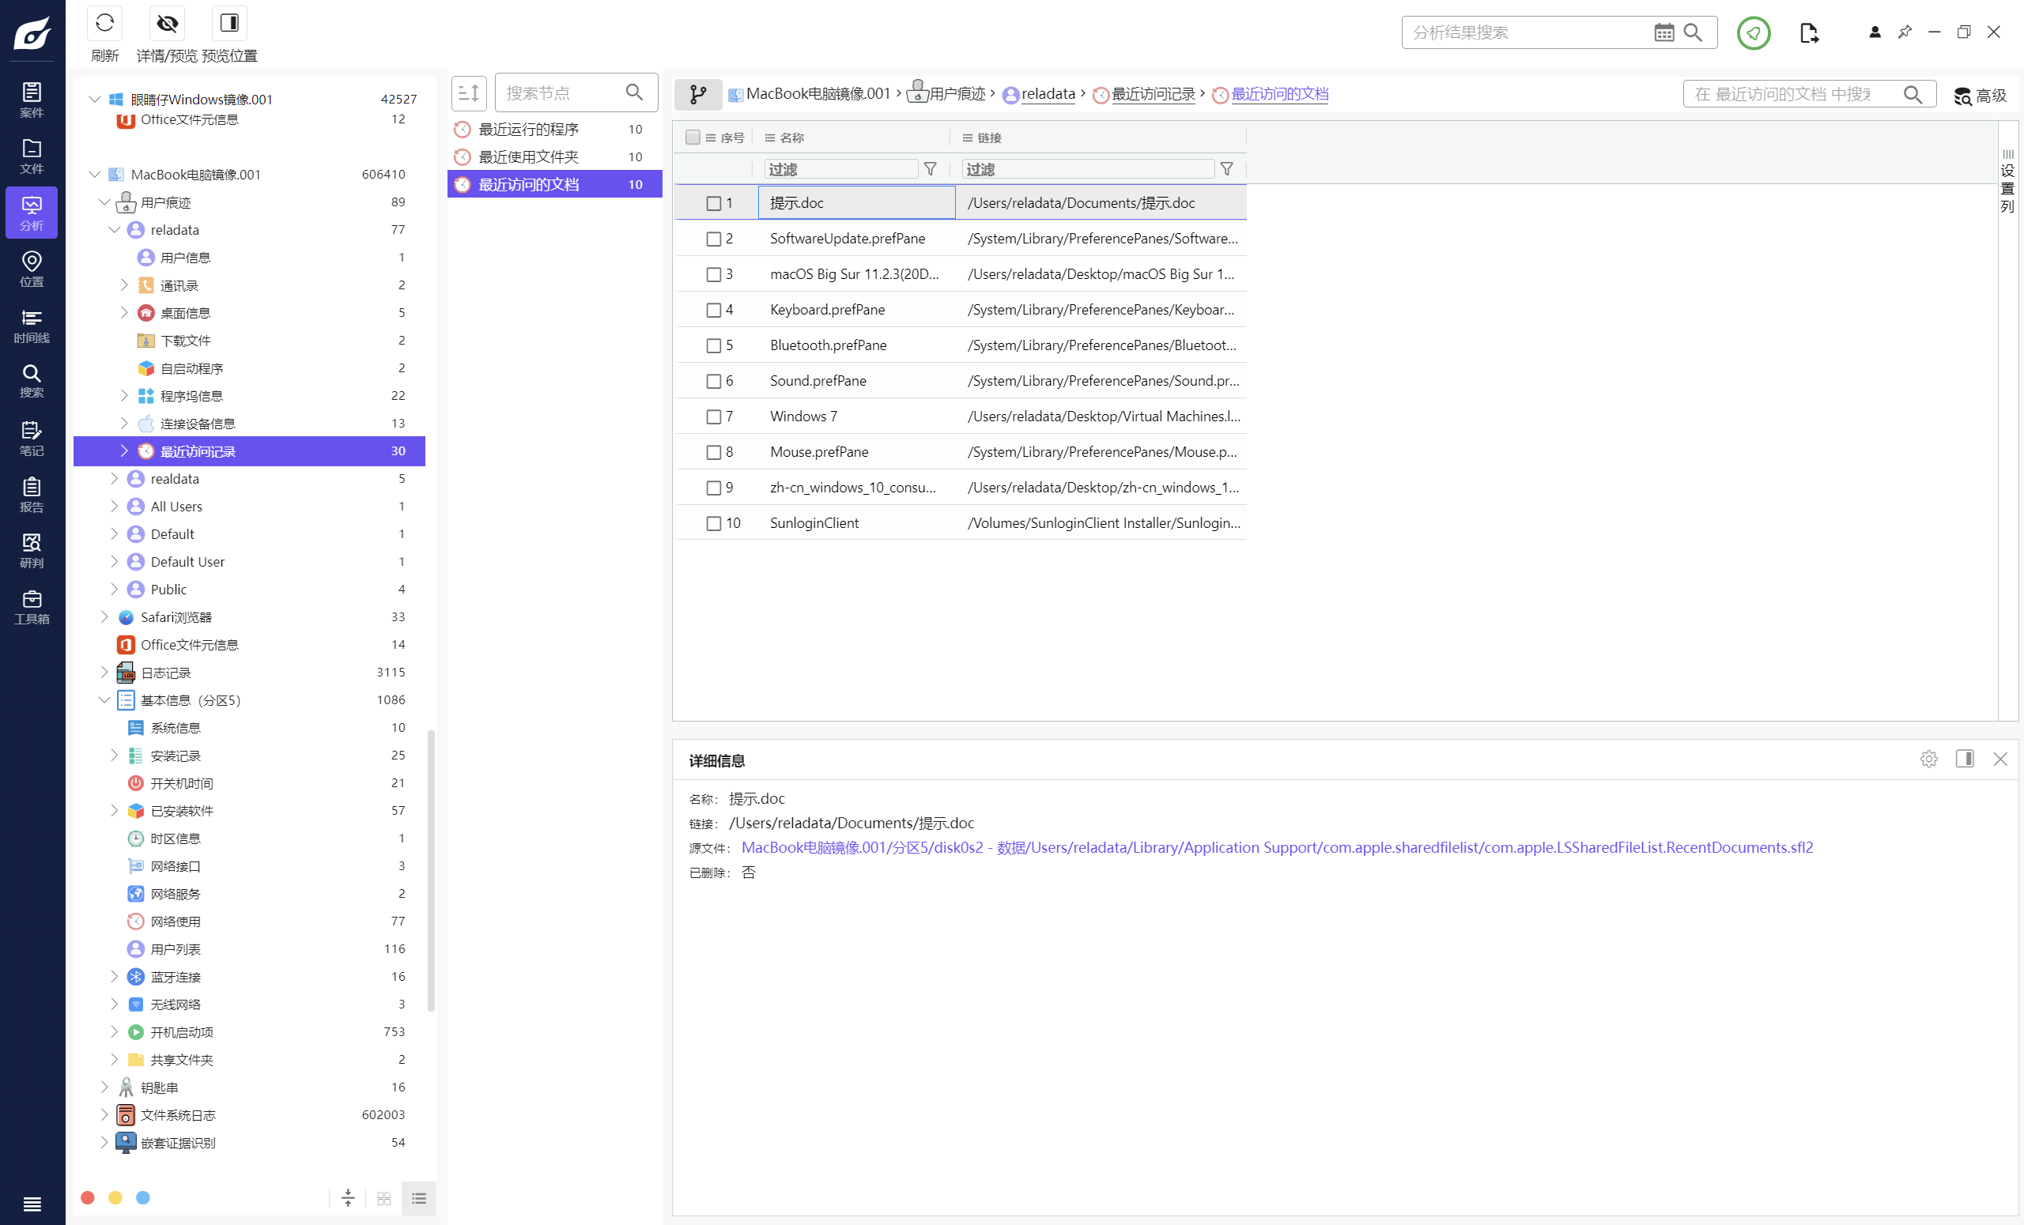Viewport: 2024px width, 1225px height.
Task: Check the checkbox for Keyboard.prefPane row
Action: 714,310
